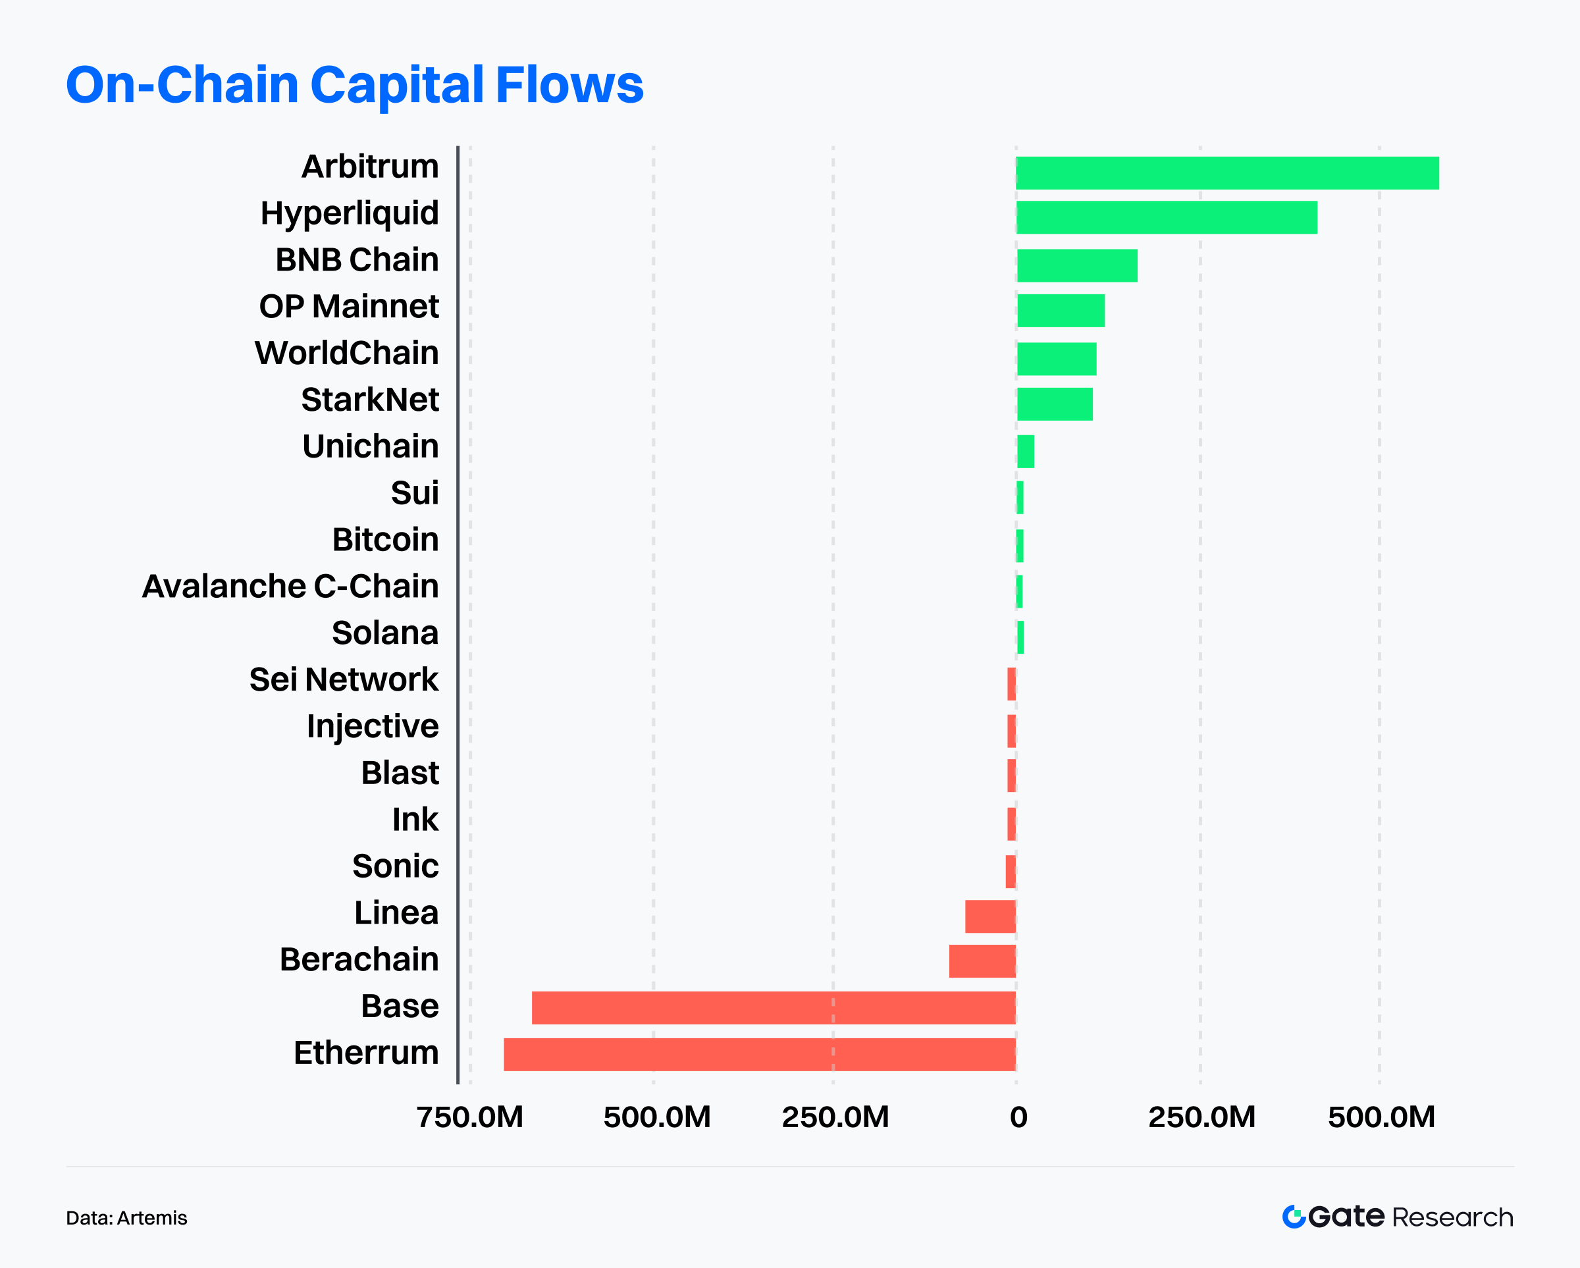Click the Hyperliquid chain label

click(x=350, y=213)
